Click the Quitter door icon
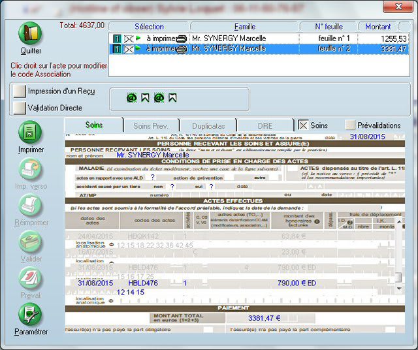The height and width of the screenshot is (350, 418). click(31, 34)
